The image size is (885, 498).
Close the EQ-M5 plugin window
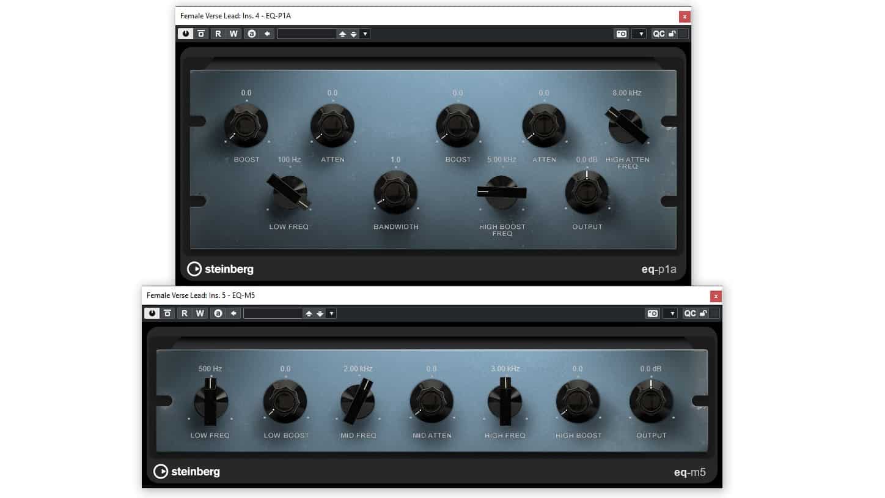pos(716,296)
